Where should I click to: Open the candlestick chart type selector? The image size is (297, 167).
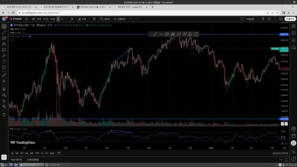coord(72,19)
